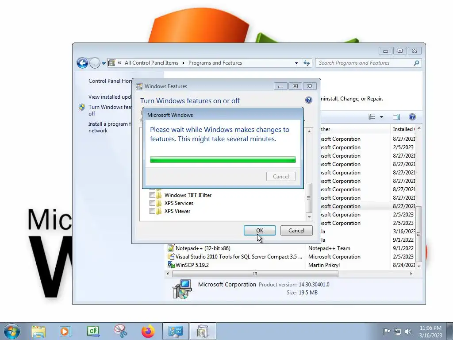Open the volume speaker tray icon

click(408, 332)
